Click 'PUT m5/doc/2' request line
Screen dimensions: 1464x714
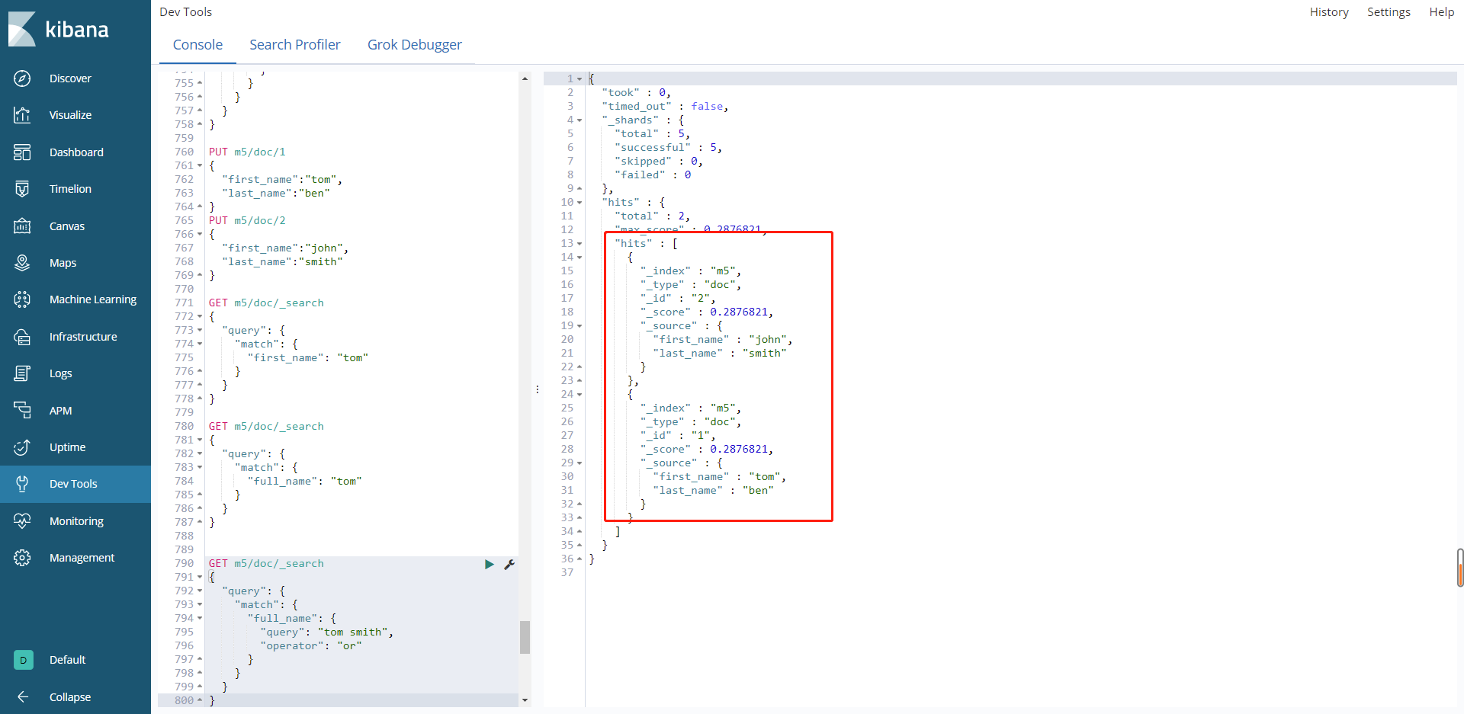[247, 220]
